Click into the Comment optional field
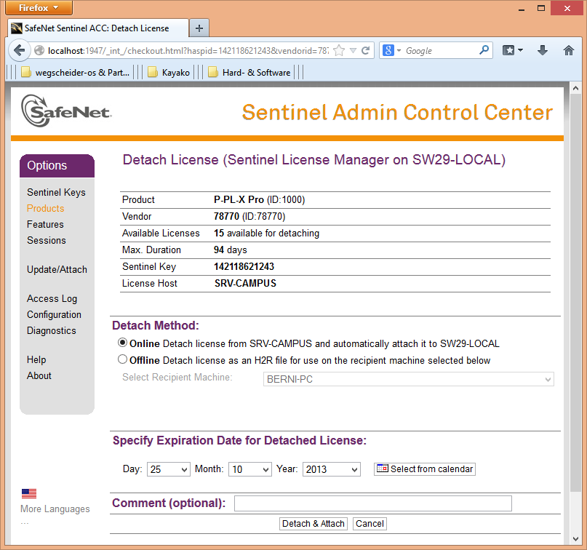Image resolution: width=587 pixels, height=550 pixels. coord(373,503)
